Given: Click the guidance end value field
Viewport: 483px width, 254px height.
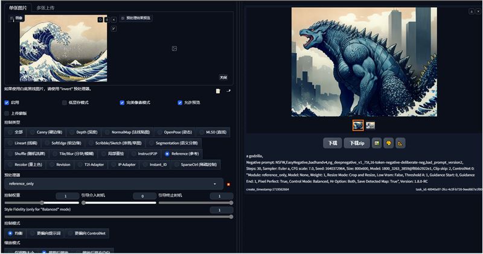Looking at the screenshot, I should pyautogui.click(x=222, y=196).
